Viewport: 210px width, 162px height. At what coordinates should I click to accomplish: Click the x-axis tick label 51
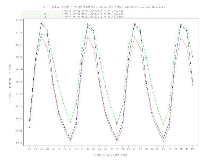pos(129,149)
